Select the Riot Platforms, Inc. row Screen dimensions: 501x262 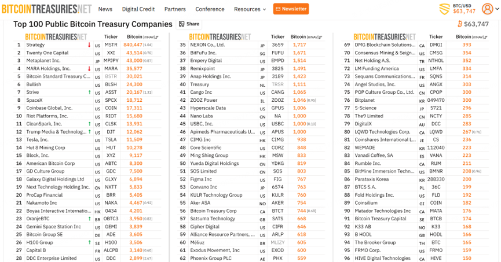(86, 116)
